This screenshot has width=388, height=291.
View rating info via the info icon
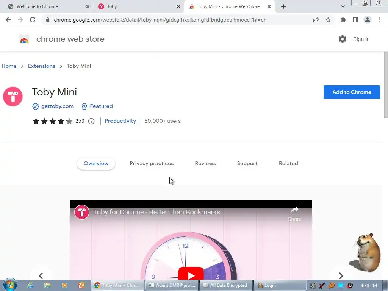91,121
